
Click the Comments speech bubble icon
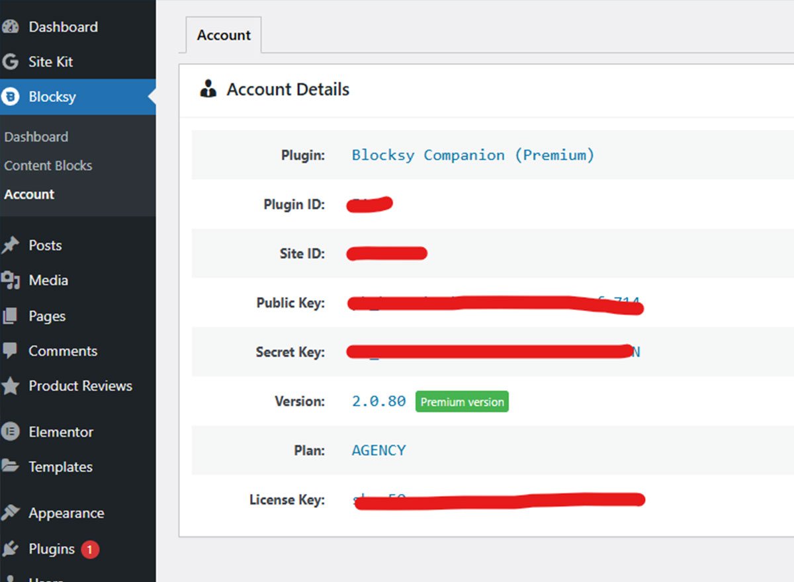[x=10, y=351]
